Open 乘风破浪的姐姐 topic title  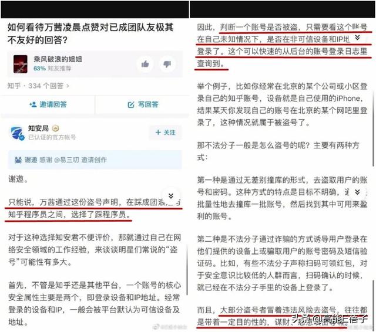tap(58, 59)
